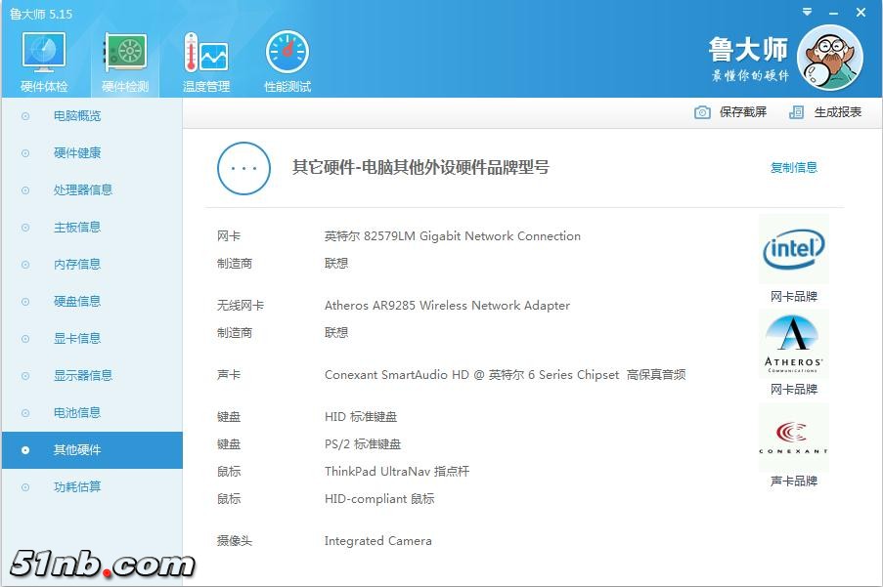Go to 处理器信息 in the sidebar
Image resolution: width=883 pixels, height=587 pixels.
coord(82,190)
